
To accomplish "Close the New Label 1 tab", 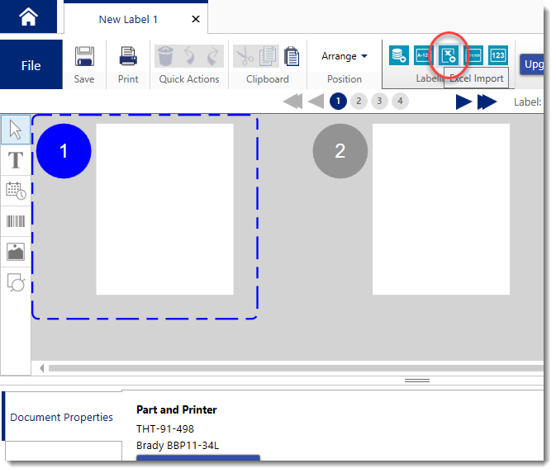I will (x=195, y=19).
